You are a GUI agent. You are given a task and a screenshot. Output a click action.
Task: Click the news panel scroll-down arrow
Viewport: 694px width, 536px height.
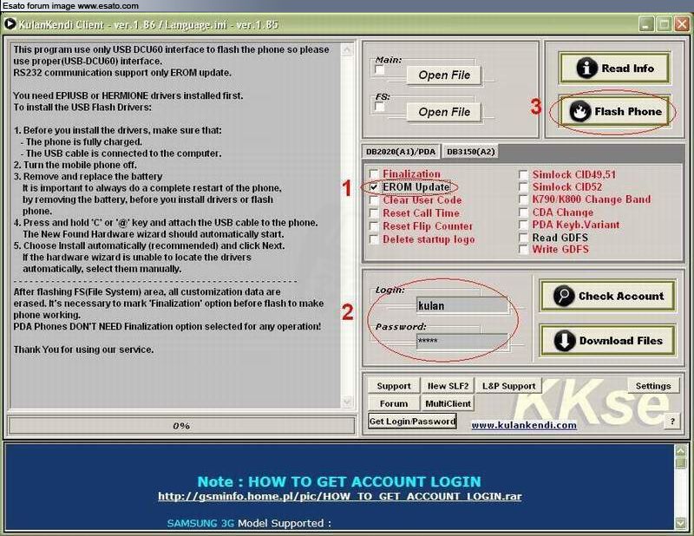681,523
